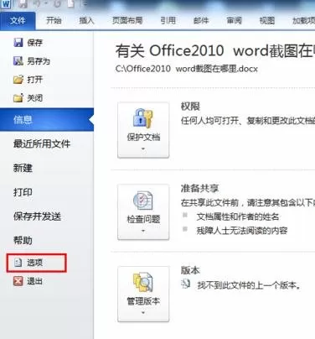Select 新建 in the sidebar
This screenshot has width=315, height=339.
pyautogui.click(x=23, y=168)
